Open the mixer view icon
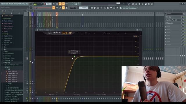 point(101,8)
